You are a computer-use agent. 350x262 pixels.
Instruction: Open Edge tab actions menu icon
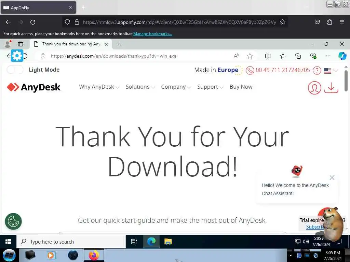click(21, 44)
